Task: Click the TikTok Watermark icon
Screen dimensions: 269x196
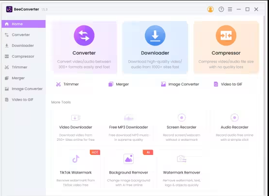Action: click(x=76, y=159)
